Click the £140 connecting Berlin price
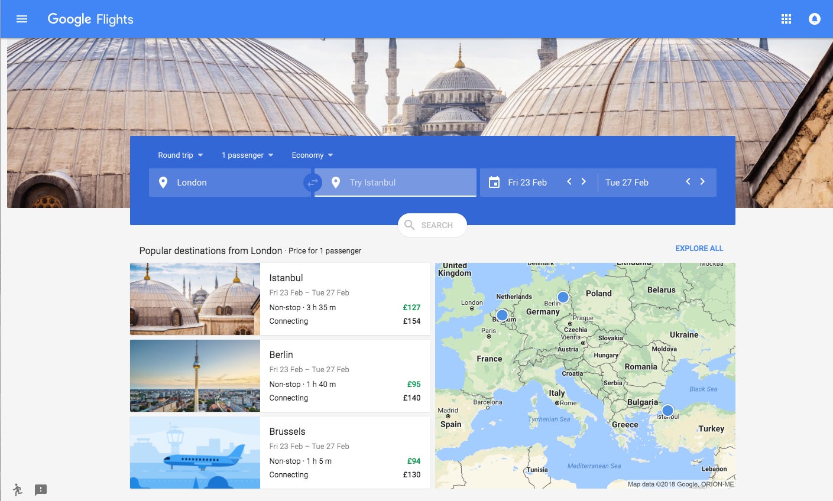Image resolution: width=833 pixels, height=501 pixels. [x=411, y=398]
